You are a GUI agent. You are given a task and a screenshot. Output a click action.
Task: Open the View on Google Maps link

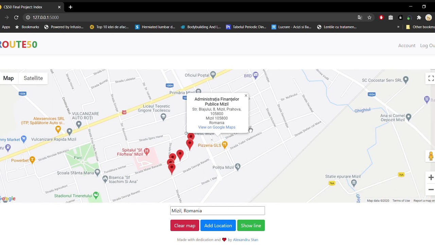(x=216, y=127)
